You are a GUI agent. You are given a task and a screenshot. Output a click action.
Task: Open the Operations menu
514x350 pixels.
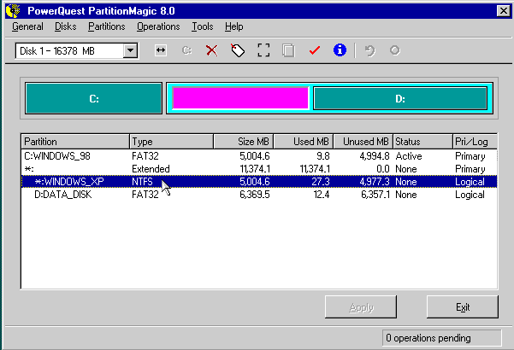(158, 26)
